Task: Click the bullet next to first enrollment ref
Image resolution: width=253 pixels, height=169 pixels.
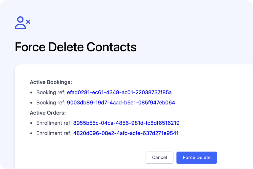Action: pos(31,123)
